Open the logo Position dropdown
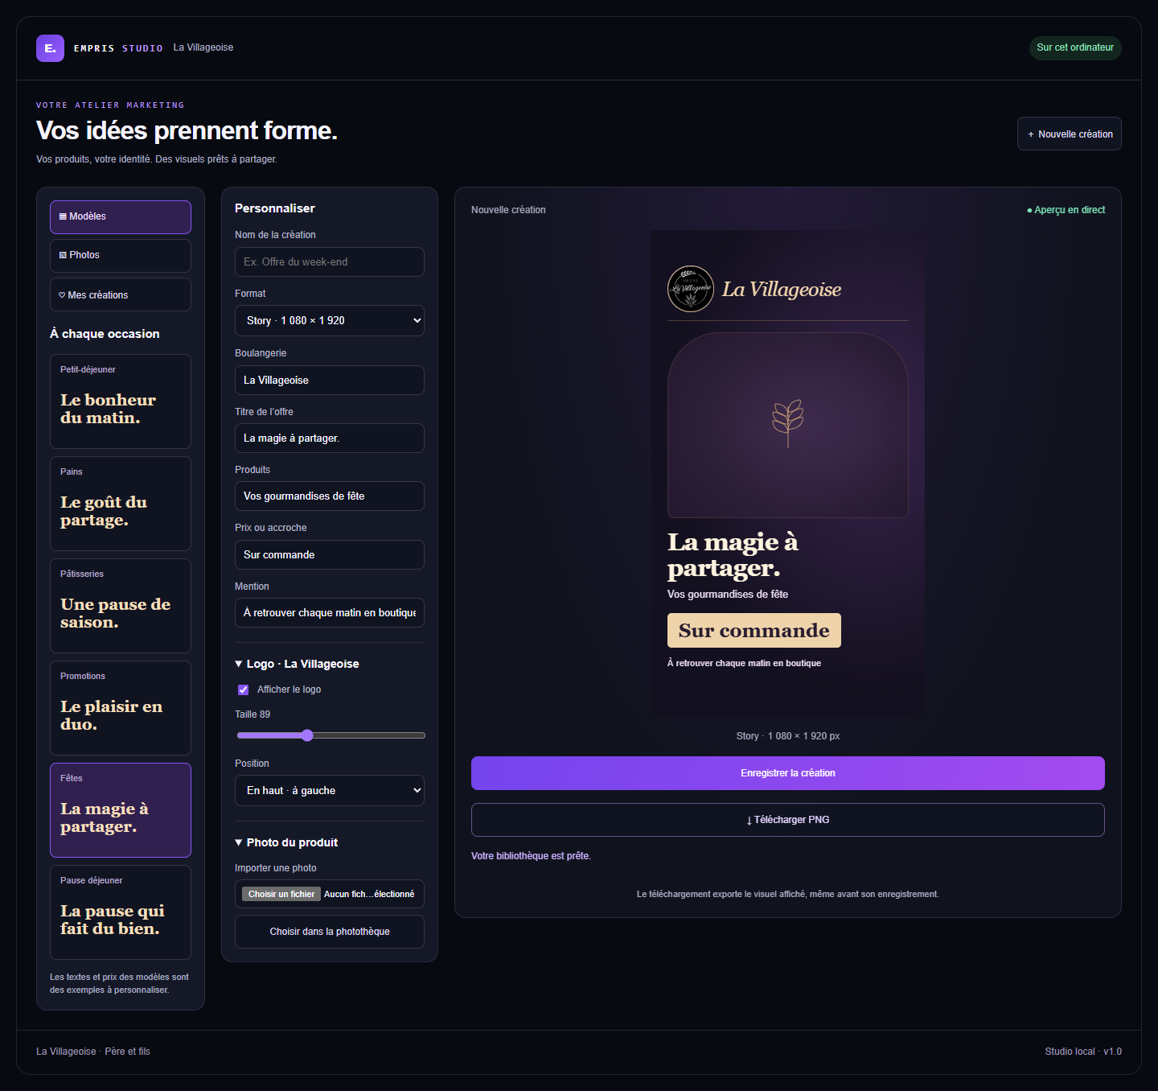This screenshot has width=1158, height=1091. [x=330, y=790]
